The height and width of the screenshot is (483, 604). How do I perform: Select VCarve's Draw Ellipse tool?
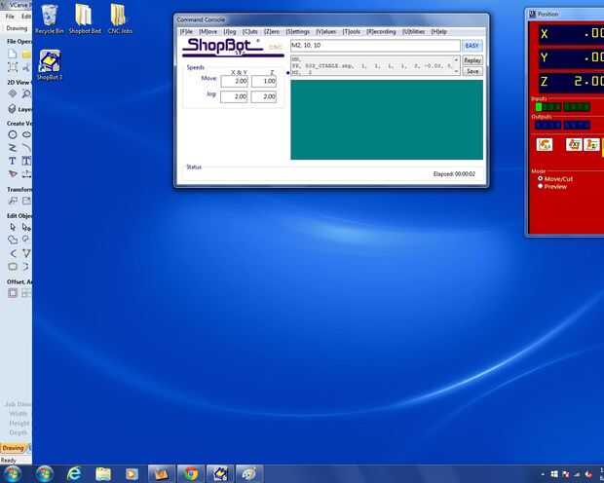26,134
